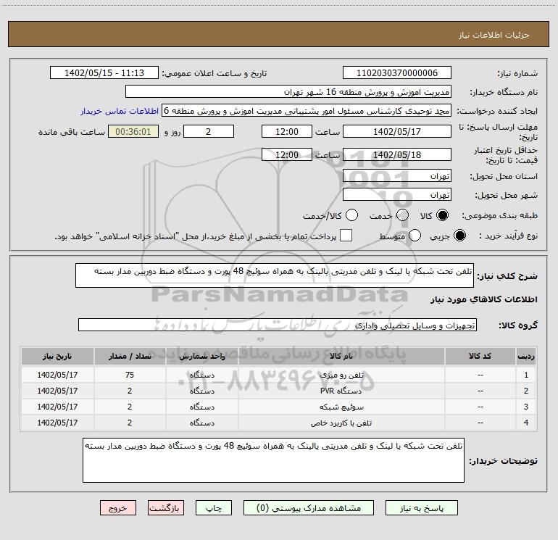Click the مشاهده مدارک پیوستی (0) button
Viewport: 558px width, 540px height.
pos(309,508)
